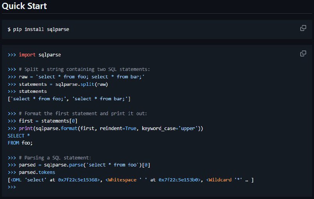Click the list output of split statements

point(69,99)
